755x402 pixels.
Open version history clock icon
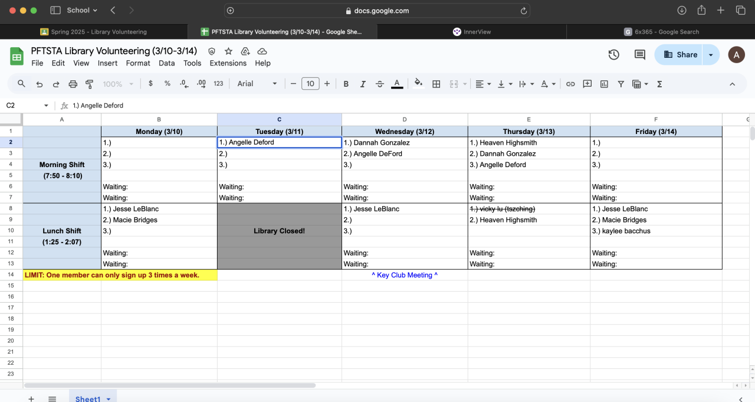coord(614,55)
